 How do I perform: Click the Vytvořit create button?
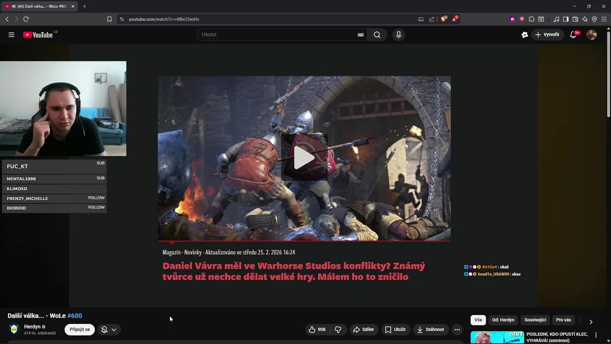pyautogui.click(x=548, y=34)
